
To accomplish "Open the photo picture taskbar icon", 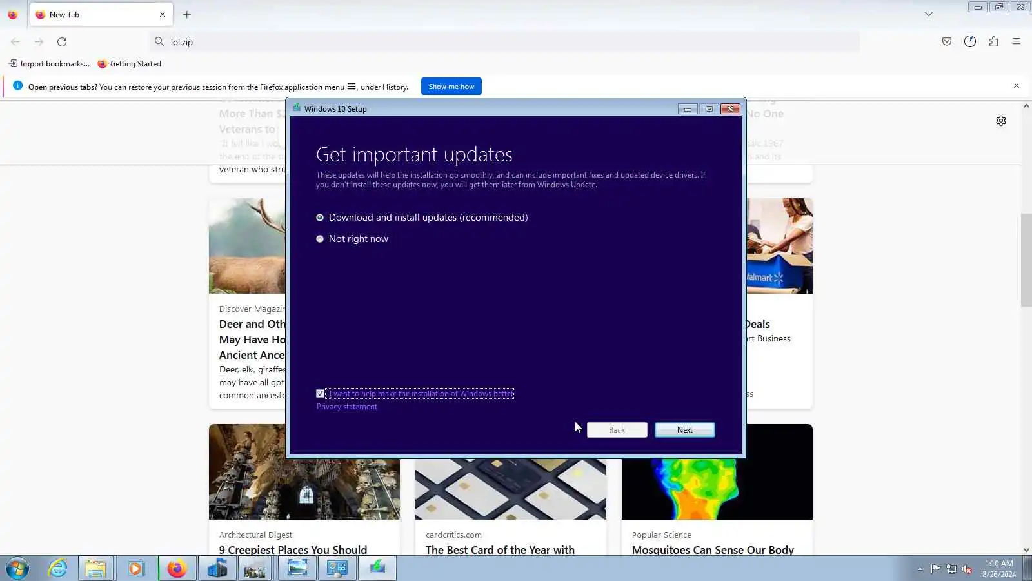I will tap(255, 569).
